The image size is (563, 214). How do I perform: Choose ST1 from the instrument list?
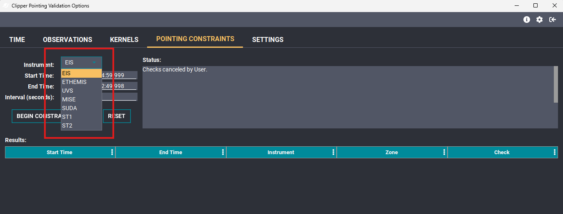point(81,117)
